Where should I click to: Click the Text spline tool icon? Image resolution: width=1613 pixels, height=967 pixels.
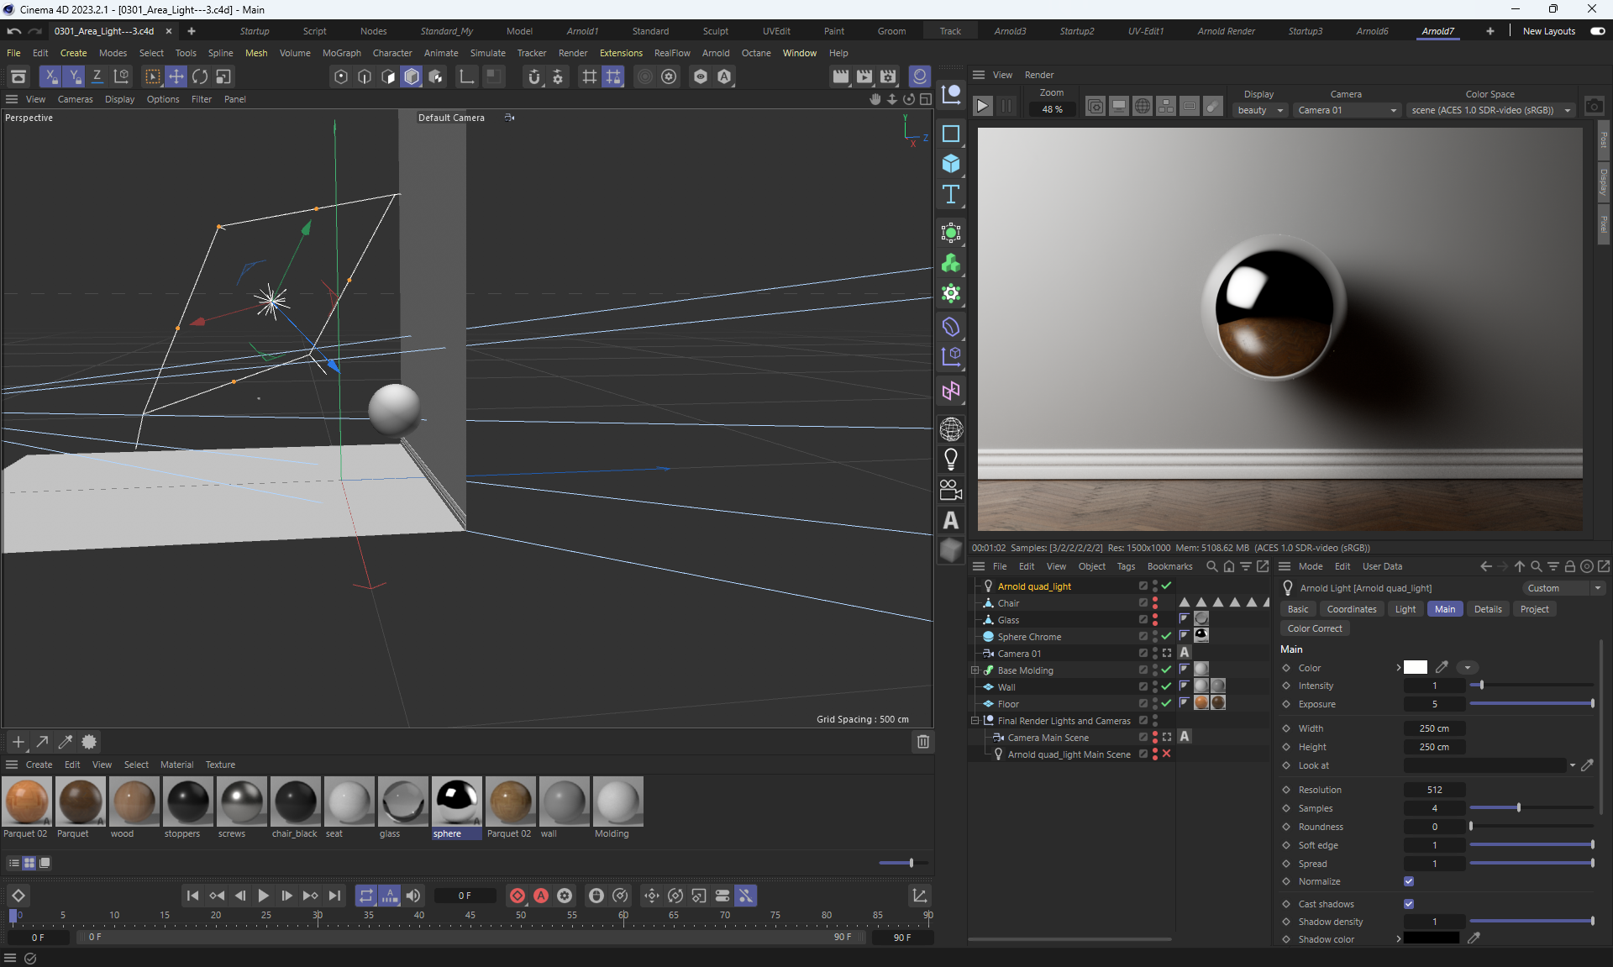[x=951, y=195]
